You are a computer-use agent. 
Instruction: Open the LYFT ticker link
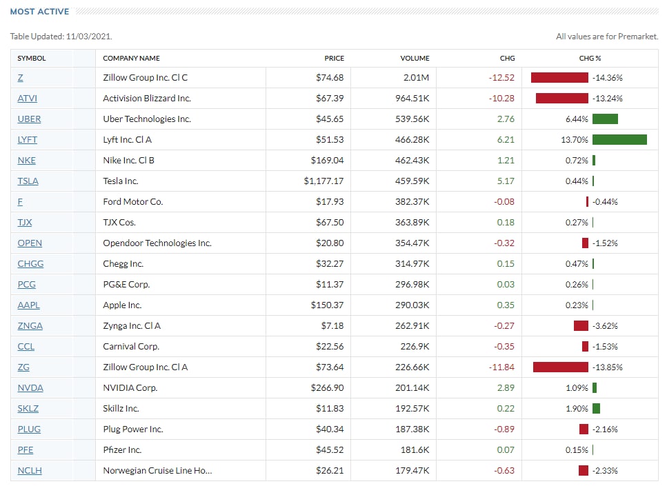click(27, 140)
